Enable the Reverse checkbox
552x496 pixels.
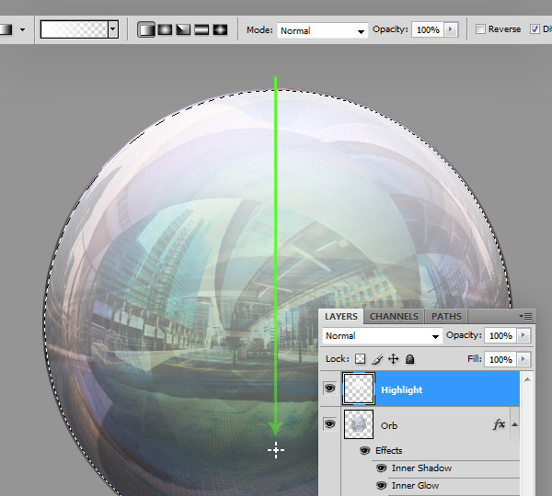(480, 28)
